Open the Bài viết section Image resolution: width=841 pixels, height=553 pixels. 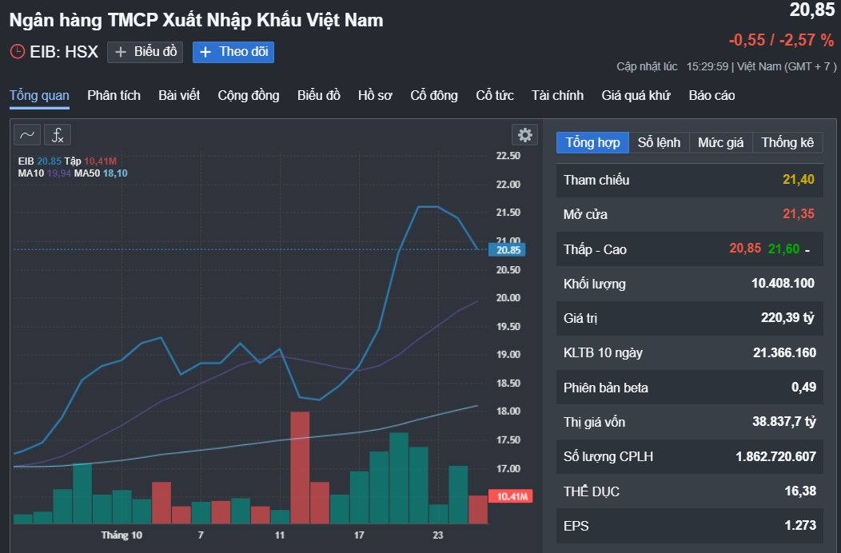pyautogui.click(x=179, y=95)
